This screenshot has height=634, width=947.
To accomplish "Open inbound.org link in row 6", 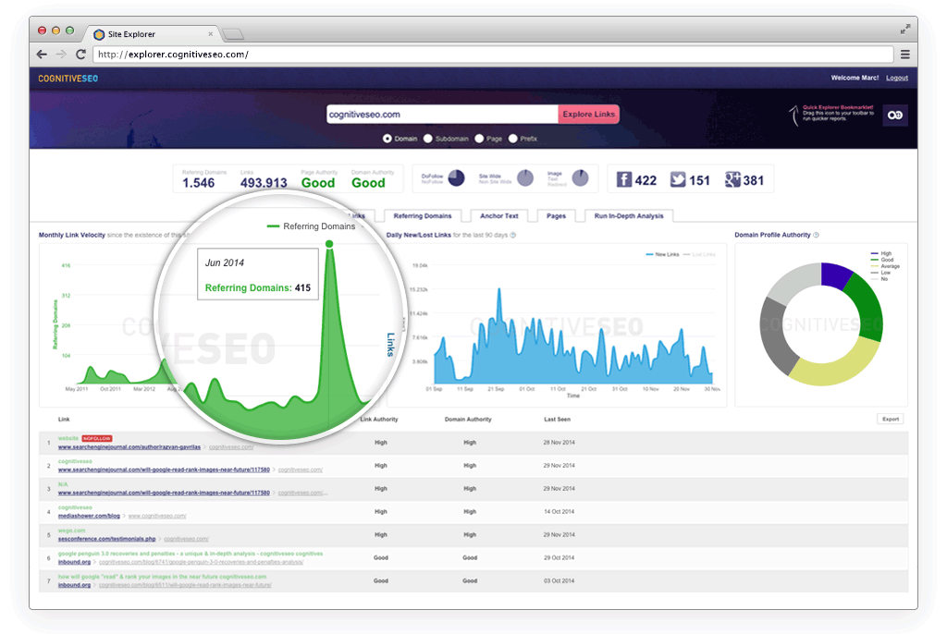I will (x=74, y=562).
